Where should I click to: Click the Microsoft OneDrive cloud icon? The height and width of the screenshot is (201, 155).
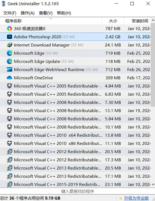point(10,78)
